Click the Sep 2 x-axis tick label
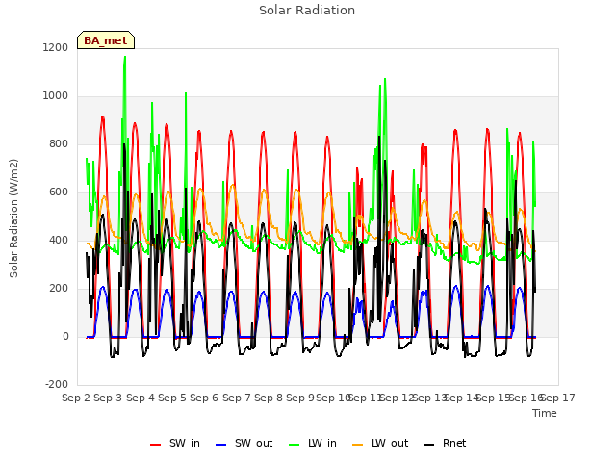Screen dimensions: 616x462 click(x=76, y=398)
